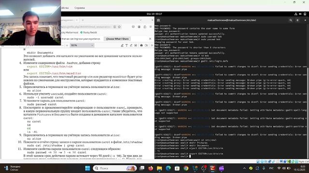Open Task View on the taskbar
The height and width of the screenshot is (173, 309).
(142, 168)
